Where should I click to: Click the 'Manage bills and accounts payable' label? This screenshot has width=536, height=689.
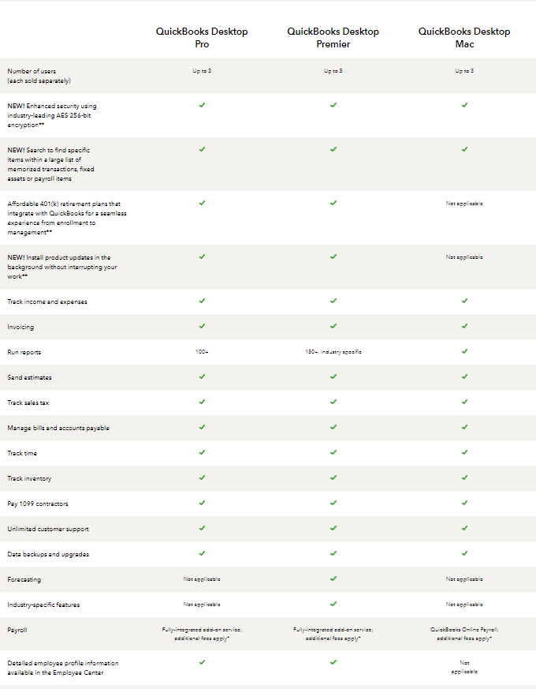(x=58, y=428)
